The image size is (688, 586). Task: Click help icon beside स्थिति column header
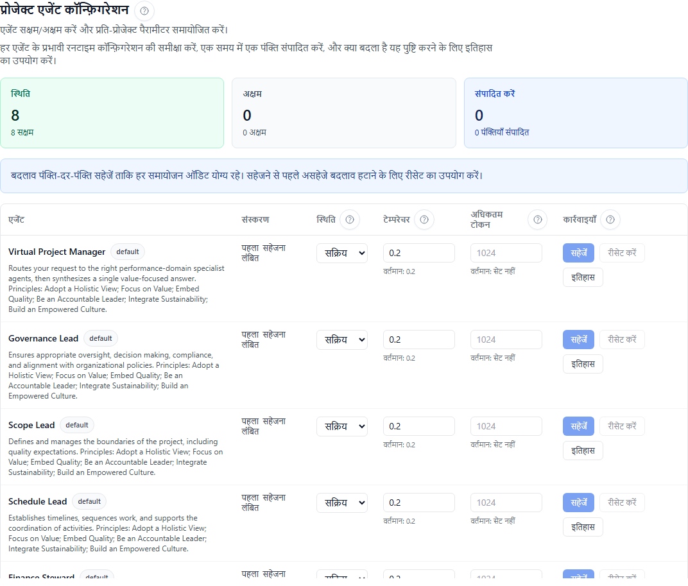[x=350, y=220]
